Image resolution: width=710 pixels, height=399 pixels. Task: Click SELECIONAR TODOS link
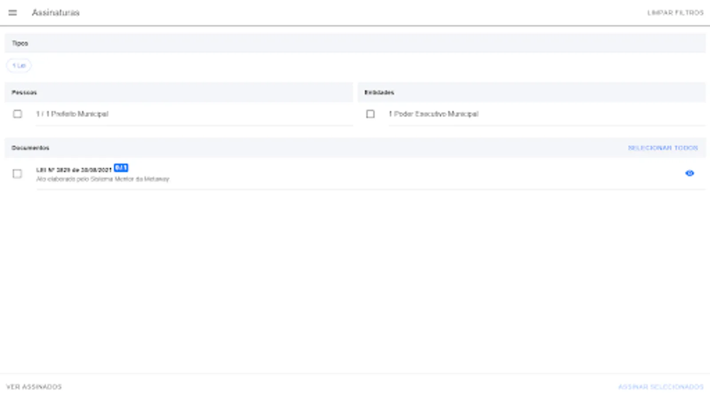(x=663, y=148)
